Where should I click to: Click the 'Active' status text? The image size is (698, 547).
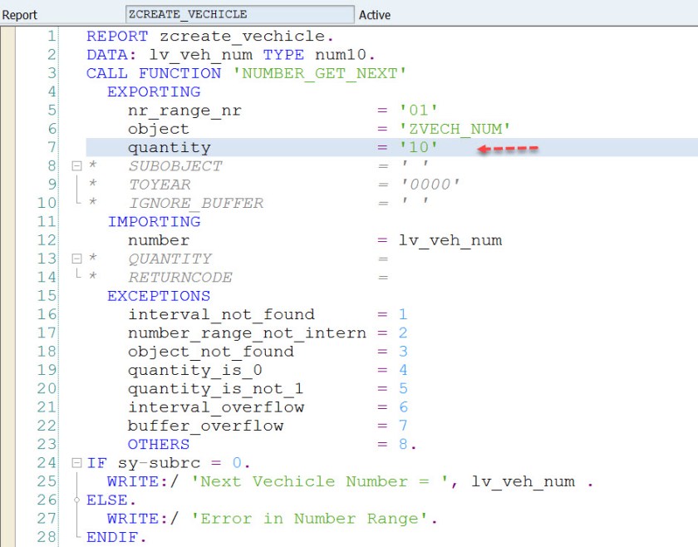pyautogui.click(x=375, y=15)
